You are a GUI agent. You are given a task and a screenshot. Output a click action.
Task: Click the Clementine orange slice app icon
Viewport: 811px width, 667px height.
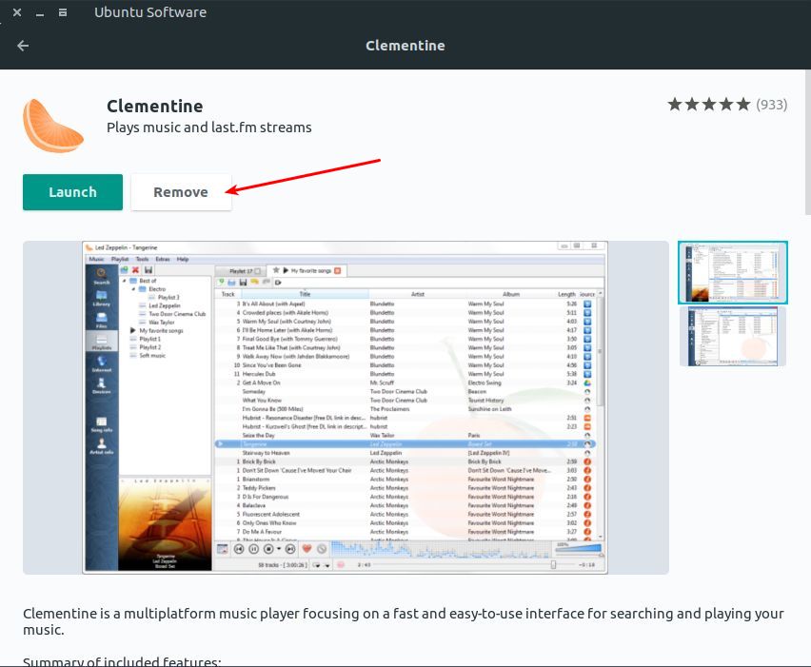(x=52, y=126)
